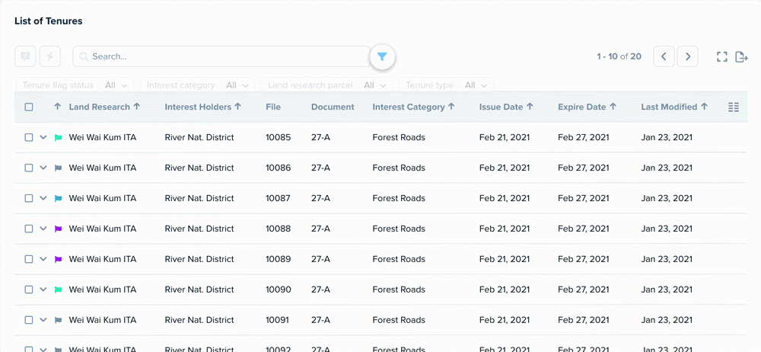The width and height of the screenshot is (761, 352).
Task: Click the gray flag on file 10086
Action: coord(59,168)
